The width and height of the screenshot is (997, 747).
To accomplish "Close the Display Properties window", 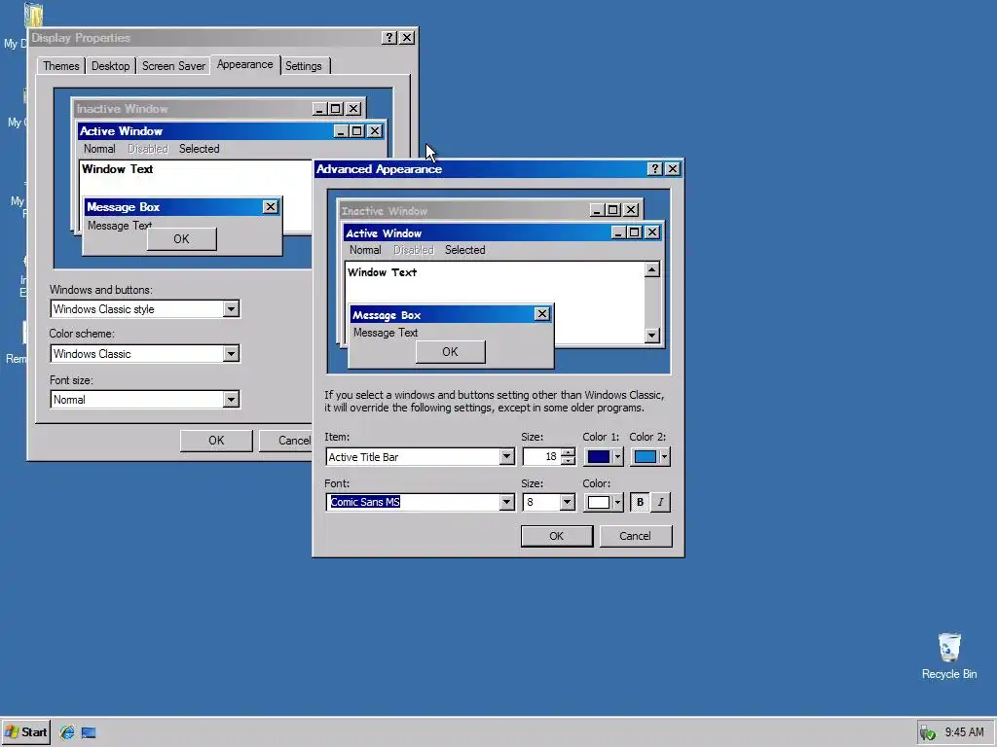I will (x=407, y=38).
